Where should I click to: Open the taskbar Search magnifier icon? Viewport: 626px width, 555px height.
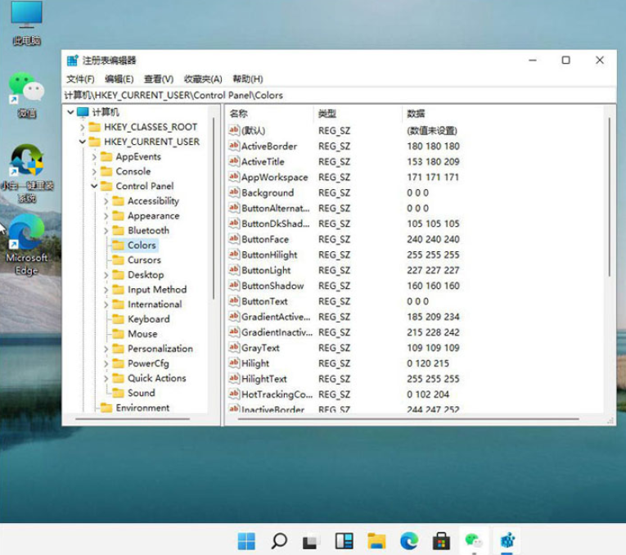(279, 540)
